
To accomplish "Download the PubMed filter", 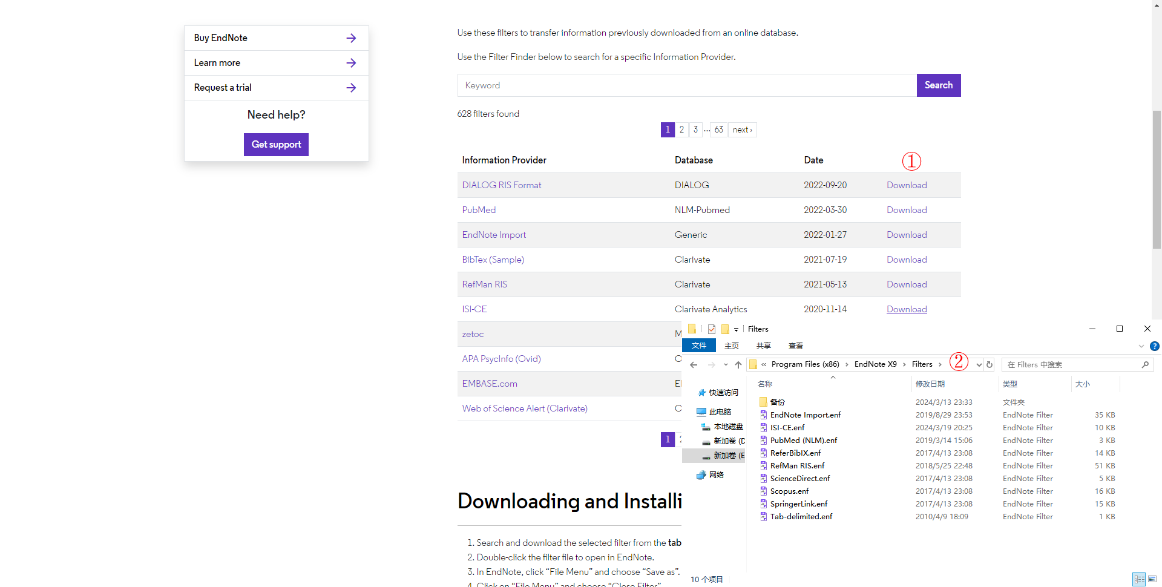I will click(x=907, y=210).
